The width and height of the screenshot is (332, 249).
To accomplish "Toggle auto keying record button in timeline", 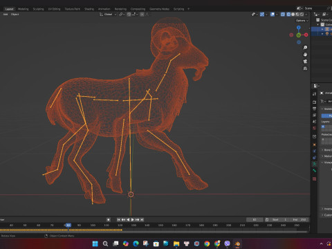I will [x=109, y=219].
